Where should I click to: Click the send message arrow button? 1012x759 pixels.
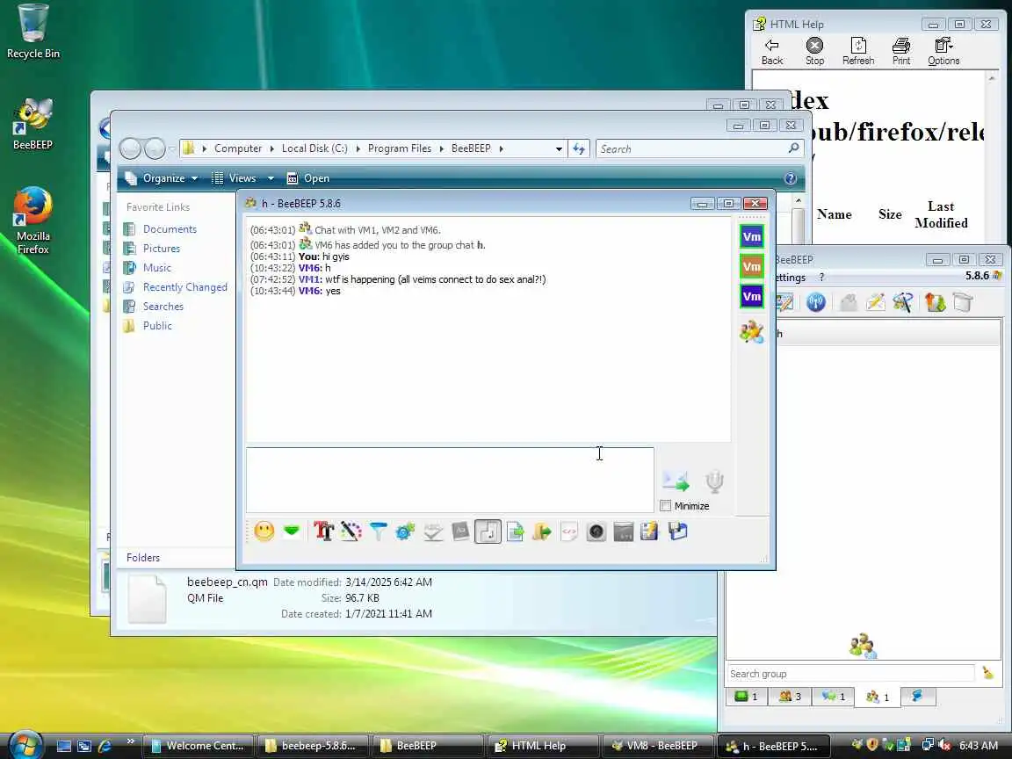[676, 481]
